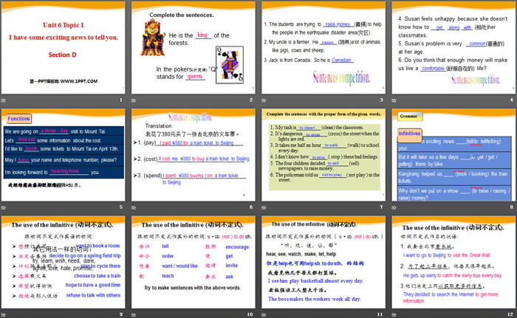Open slide 2 Complete the sentences thumbnail
Screen dimensions: 517x318
(194, 47)
